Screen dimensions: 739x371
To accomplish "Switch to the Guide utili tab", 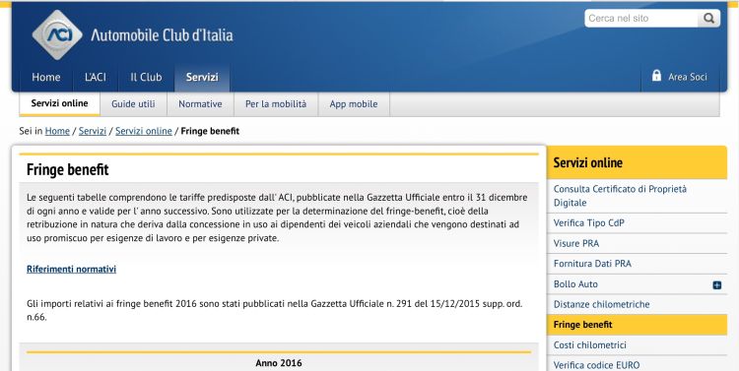I will point(133,104).
